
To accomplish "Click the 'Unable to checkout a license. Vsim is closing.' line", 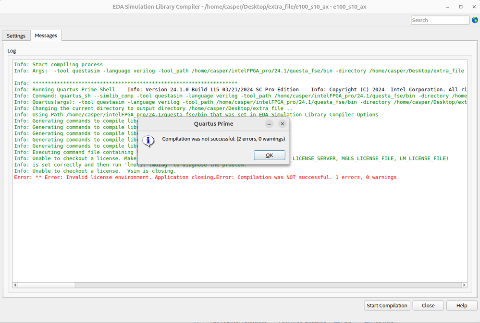I will point(95,171).
